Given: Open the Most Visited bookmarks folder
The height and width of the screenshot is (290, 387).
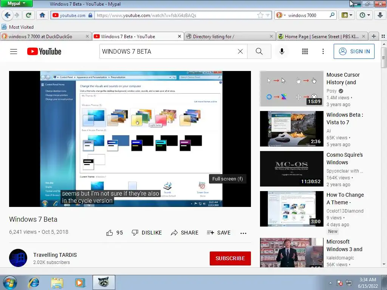Looking at the screenshot, I should tap(17, 27).
